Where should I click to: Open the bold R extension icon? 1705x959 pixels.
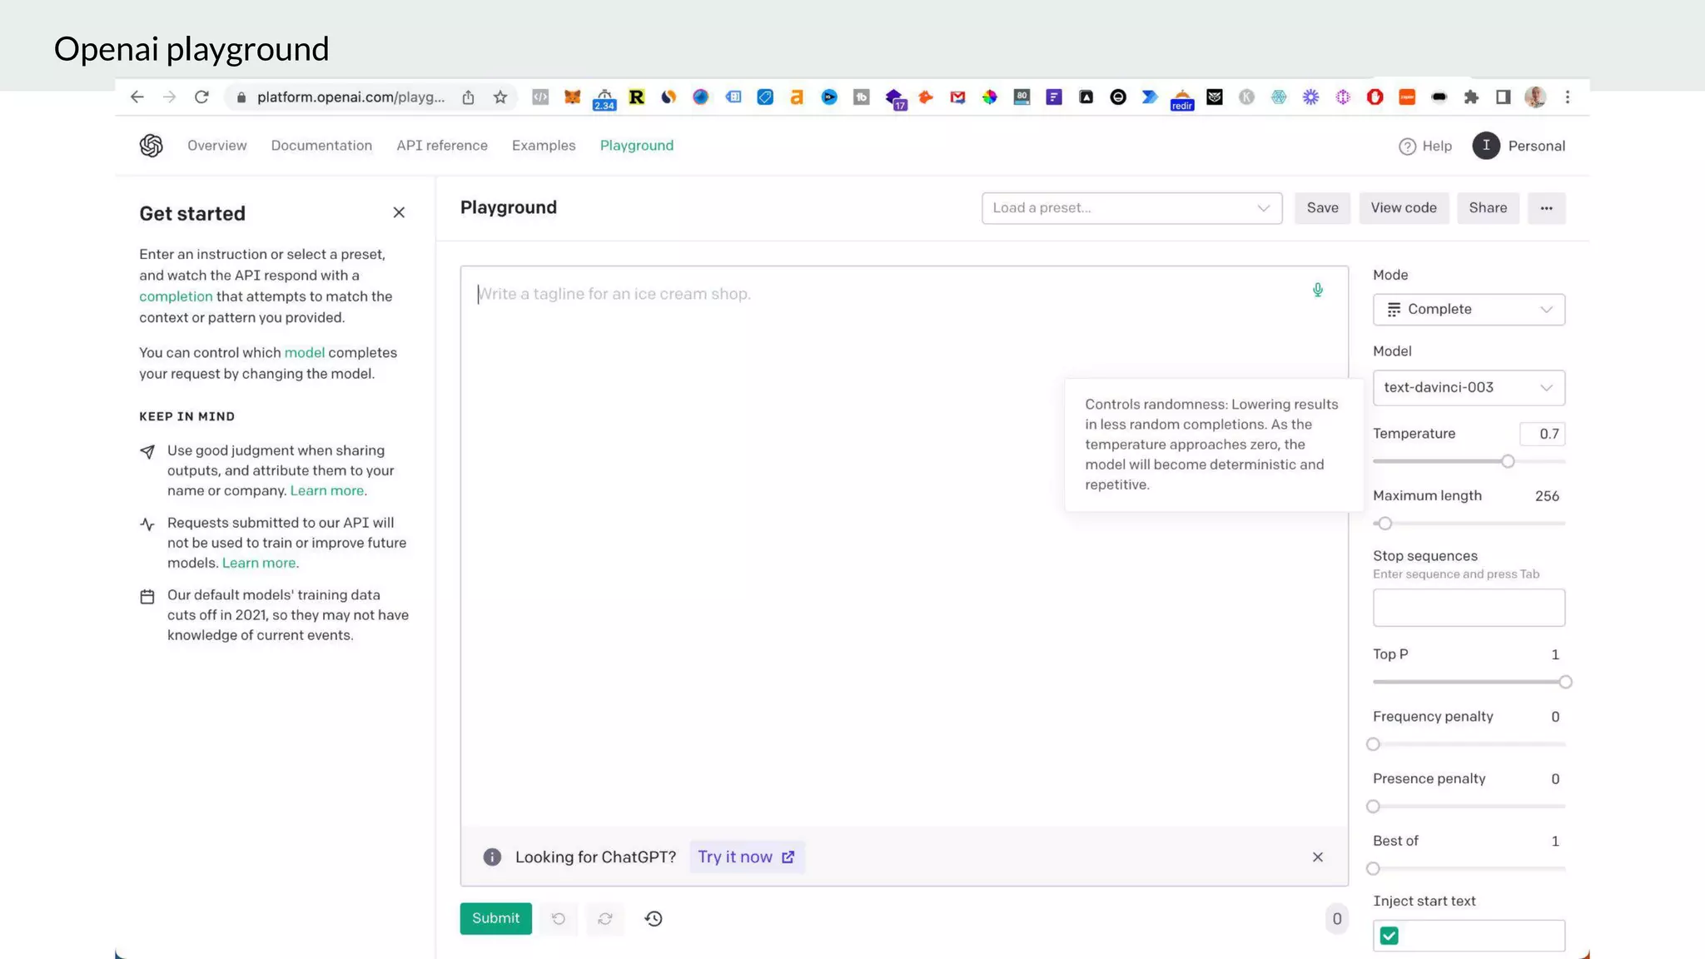pyautogui.click(x=637, y=97)
